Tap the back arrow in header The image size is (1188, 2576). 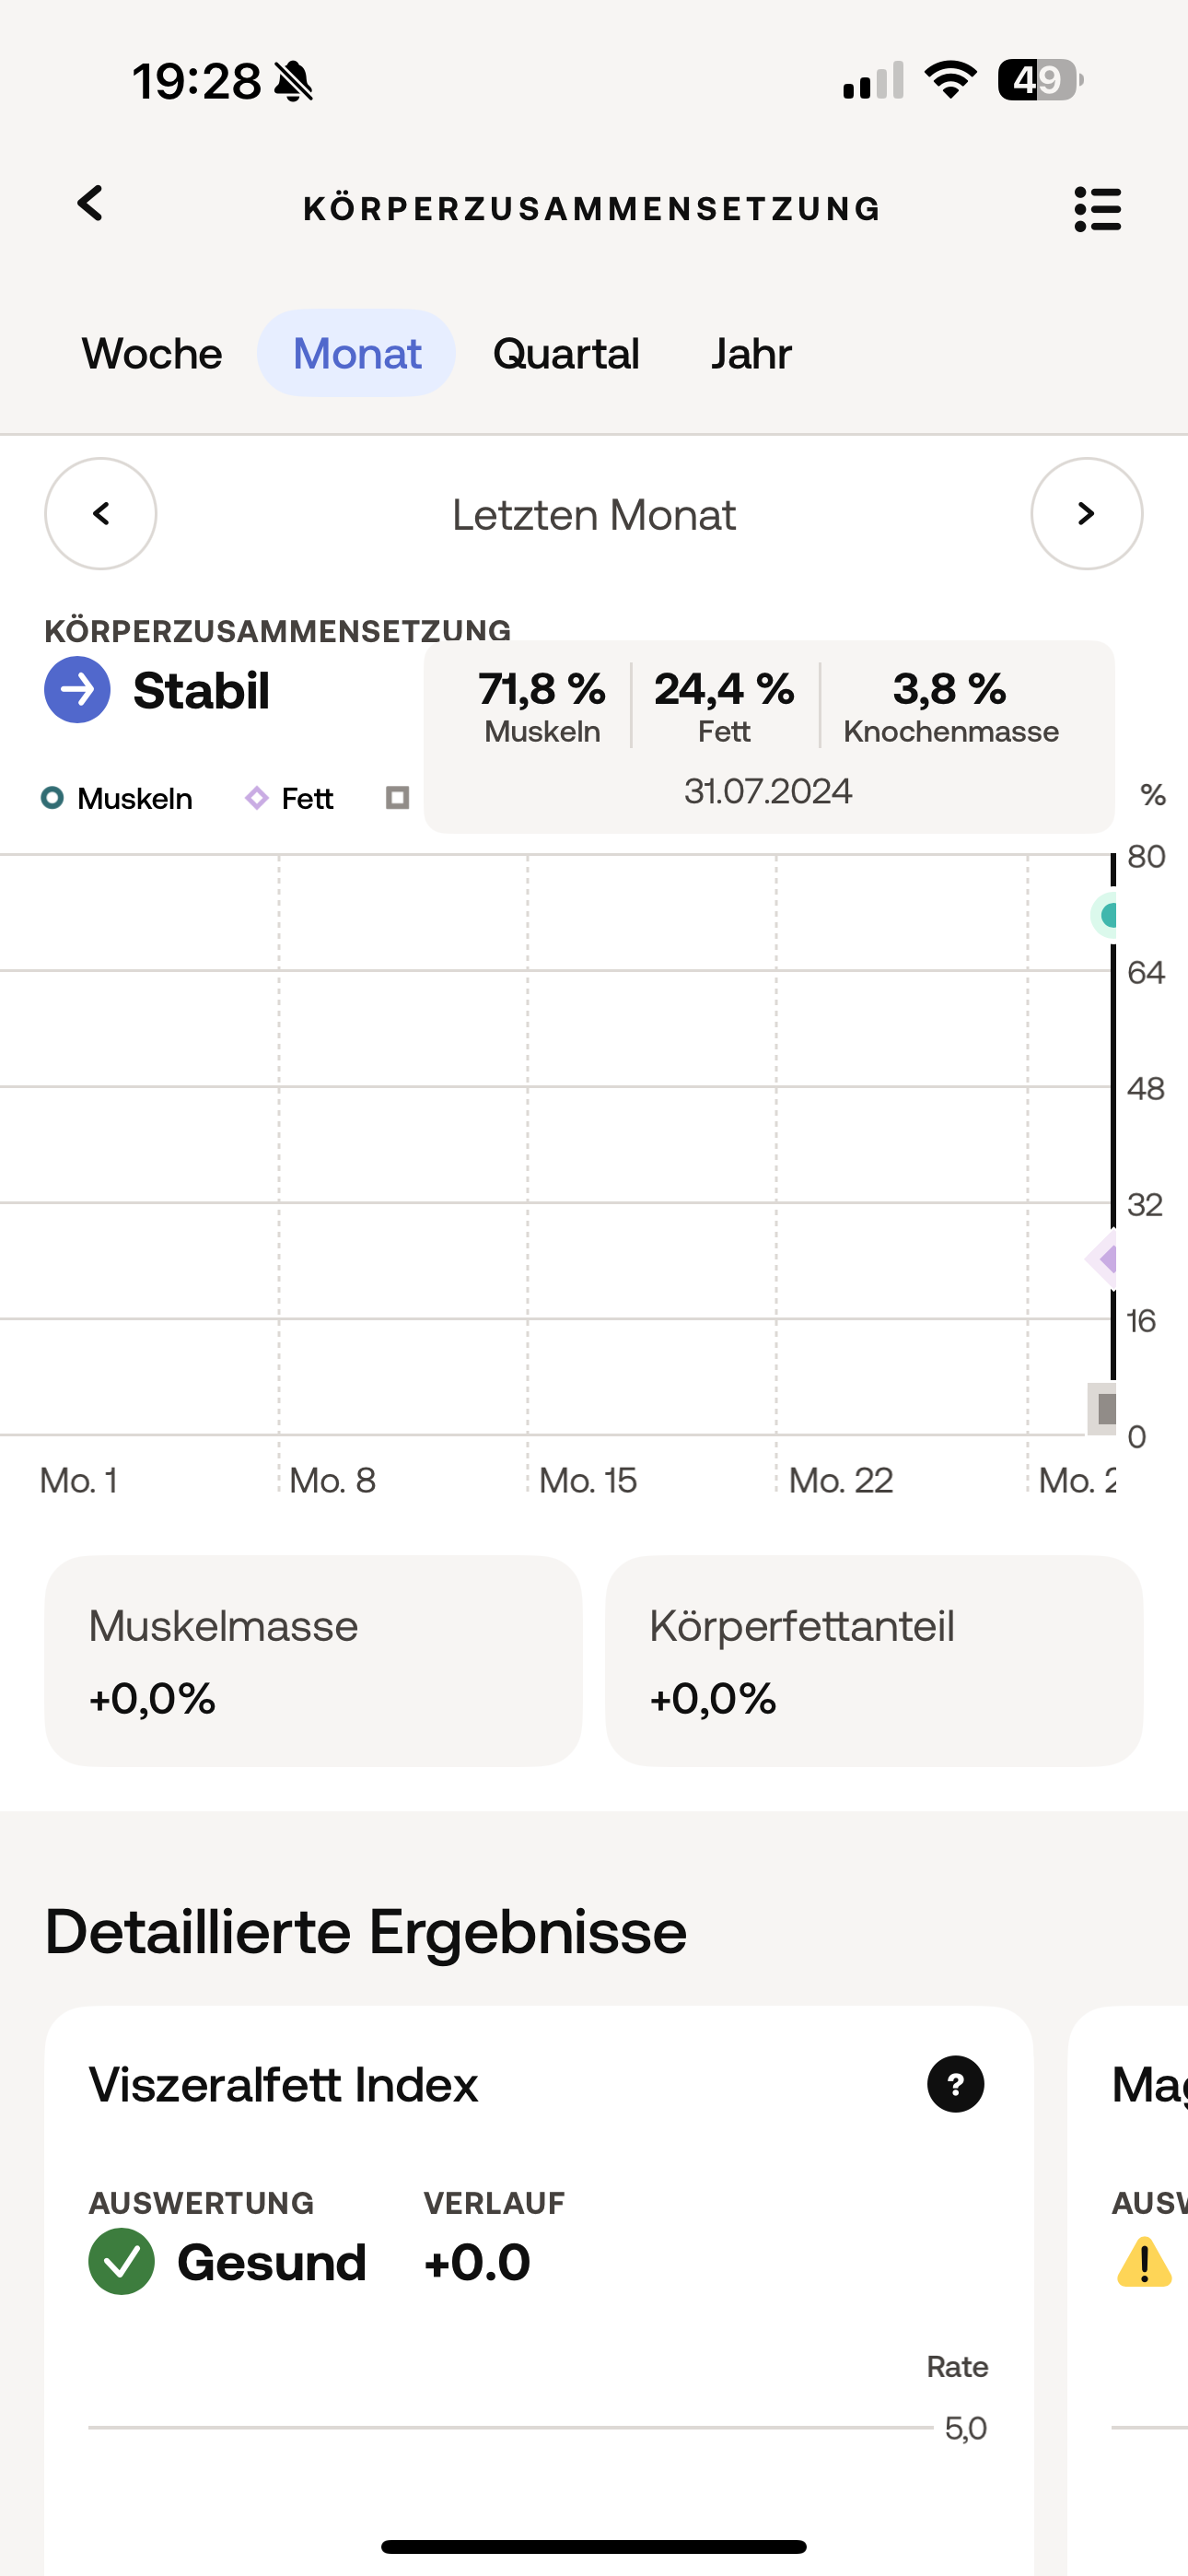[91, 204]
